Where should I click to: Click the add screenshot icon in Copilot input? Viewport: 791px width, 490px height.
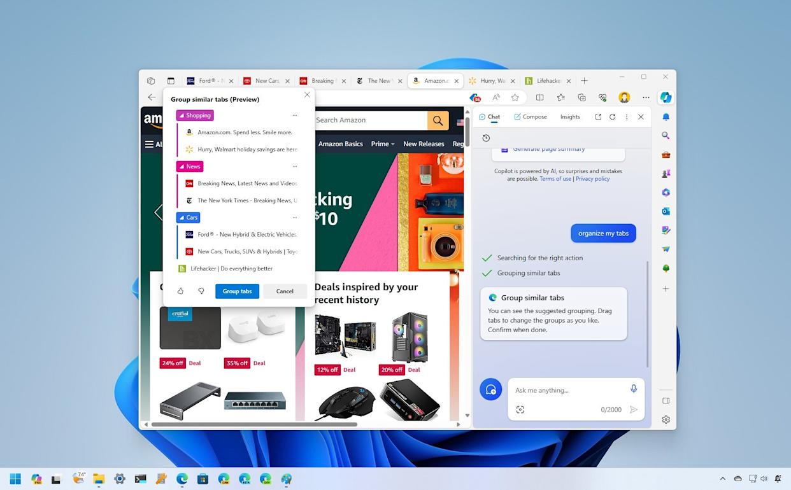(520, 410)
